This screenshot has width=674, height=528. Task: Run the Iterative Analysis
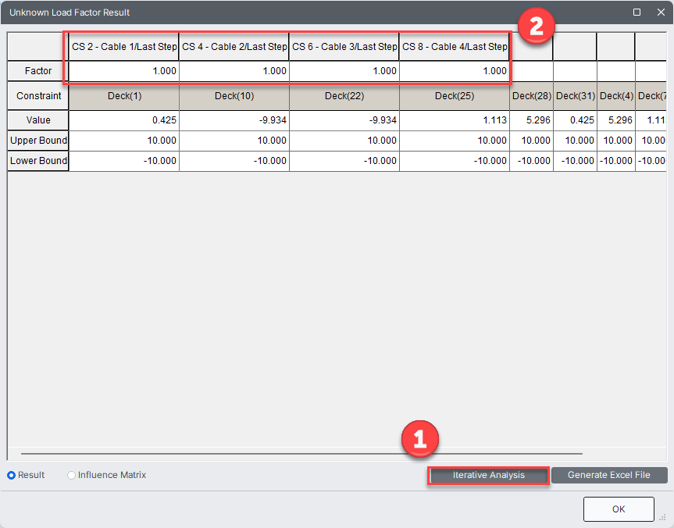(488, 475)
